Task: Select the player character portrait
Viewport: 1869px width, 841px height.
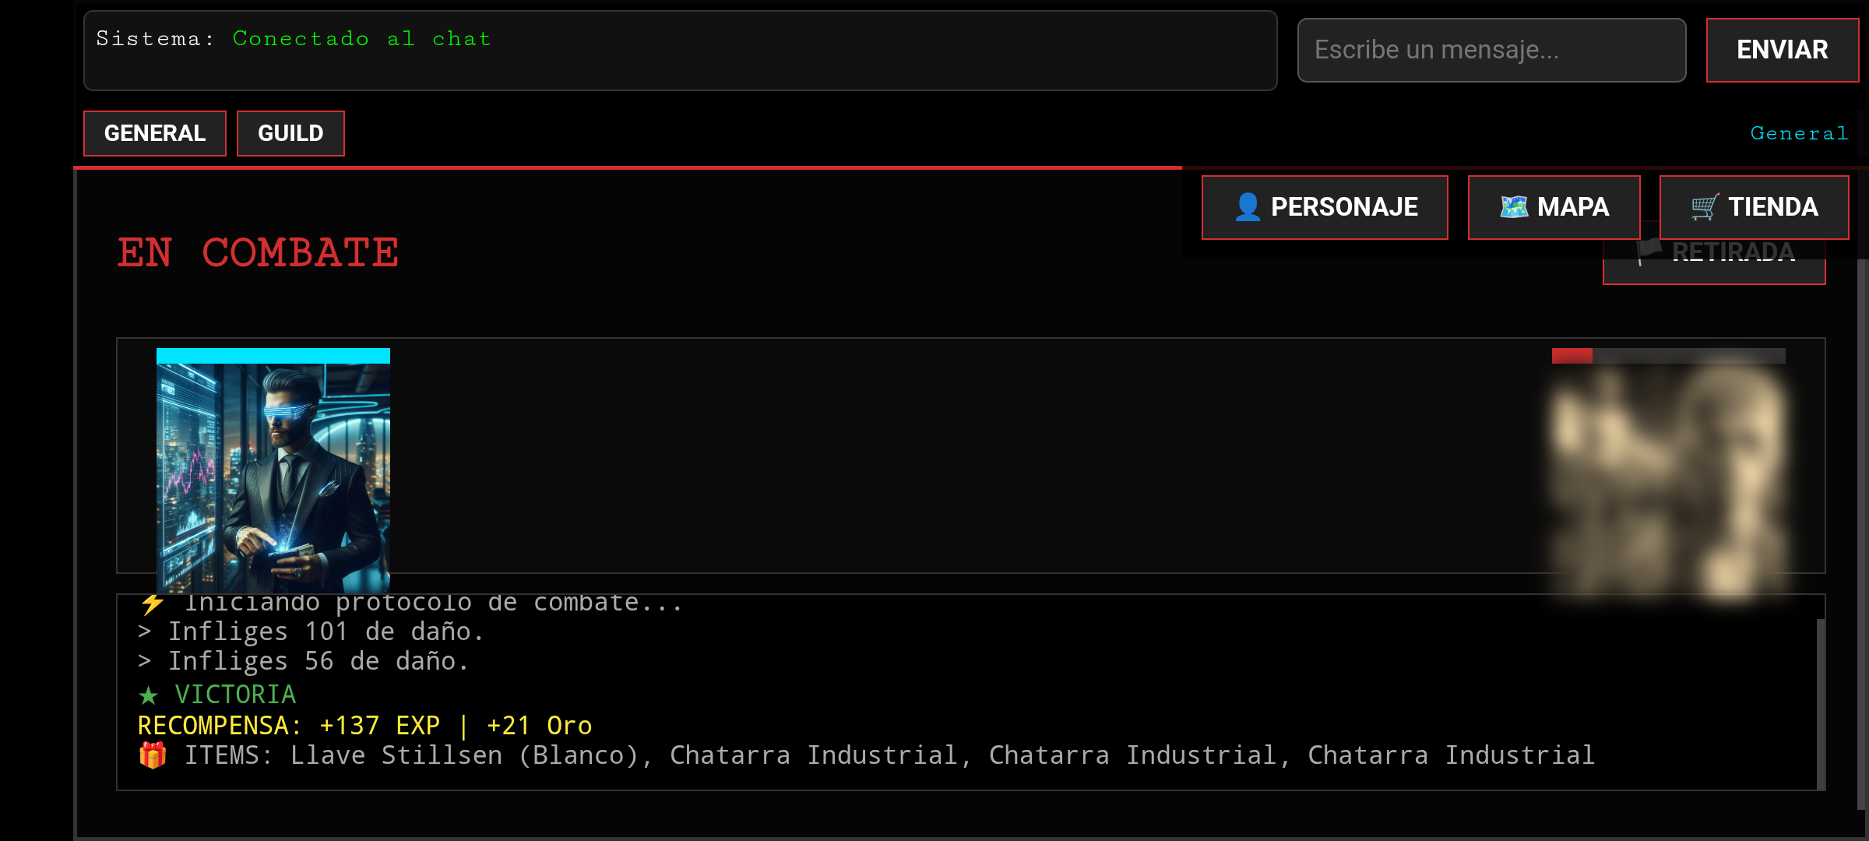Action: click(x=273, y=477)
